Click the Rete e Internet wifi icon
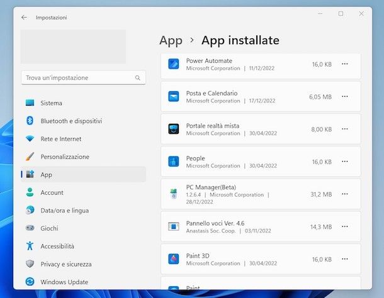Screen dimensions: 384x298 tap(30, 139)
